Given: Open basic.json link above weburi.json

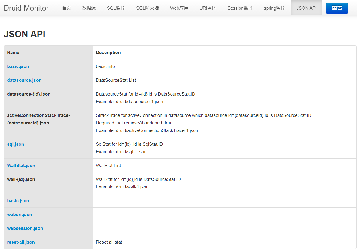Looking at the screenshot, I should (18, 201).
